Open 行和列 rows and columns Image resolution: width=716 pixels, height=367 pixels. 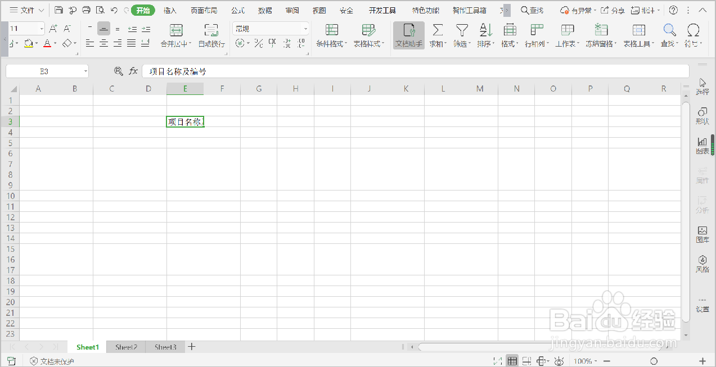(537, 36)
